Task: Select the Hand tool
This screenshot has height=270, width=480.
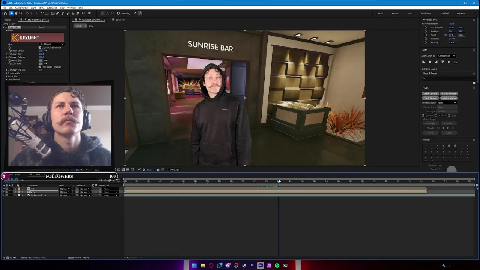Action: point(16,13)
